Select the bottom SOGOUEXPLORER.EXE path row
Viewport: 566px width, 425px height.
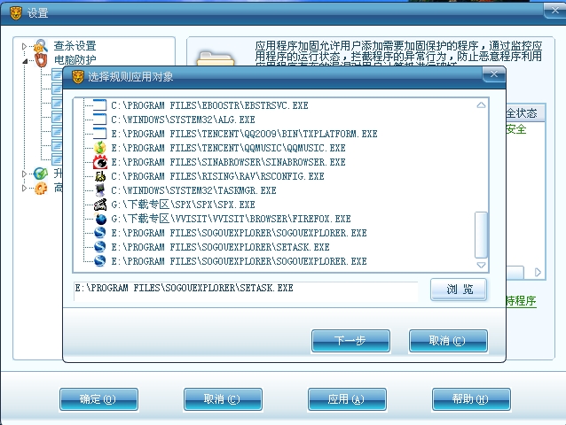click(239, 261)
